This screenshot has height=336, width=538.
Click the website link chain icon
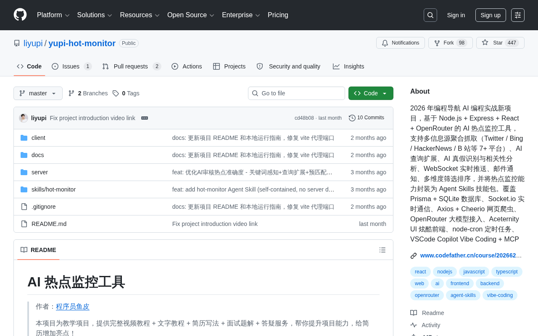pyautogui.click(x=414, y=256)
